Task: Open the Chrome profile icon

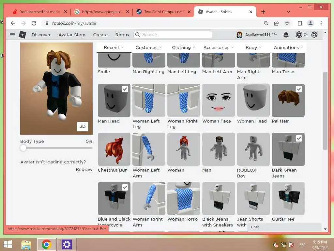Action: coord(311,23)
